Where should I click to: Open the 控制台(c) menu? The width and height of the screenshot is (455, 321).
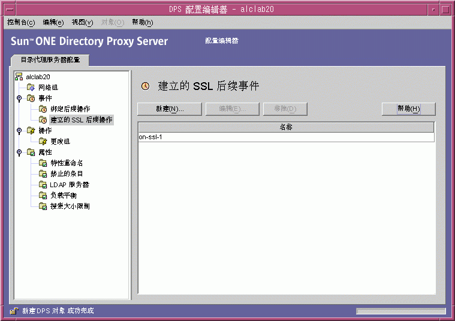(x=21, y=22)
